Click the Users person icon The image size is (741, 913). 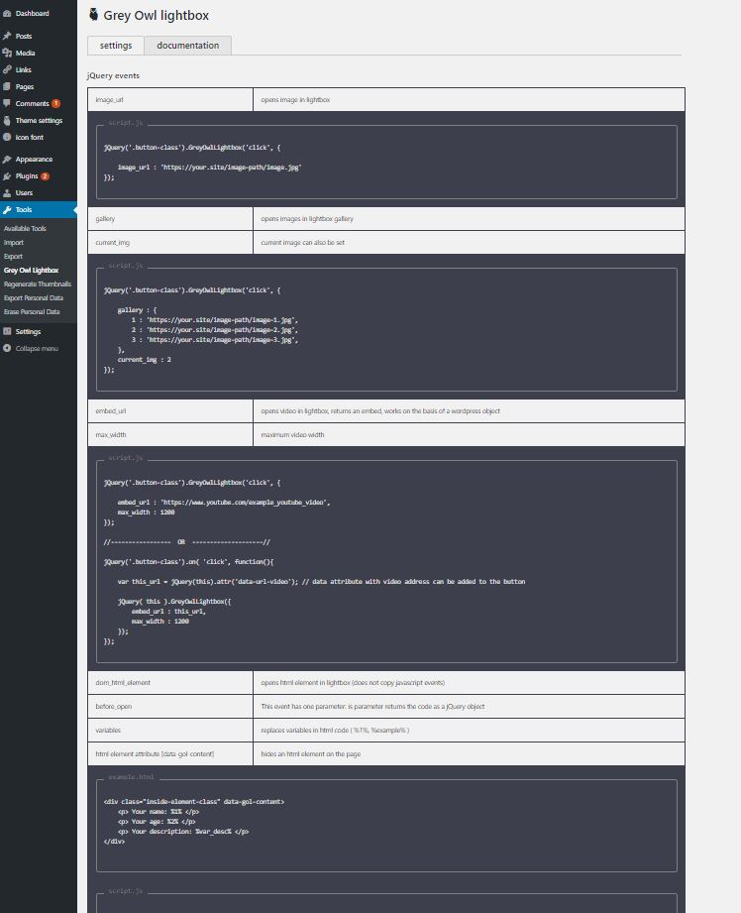pos(7,193)
